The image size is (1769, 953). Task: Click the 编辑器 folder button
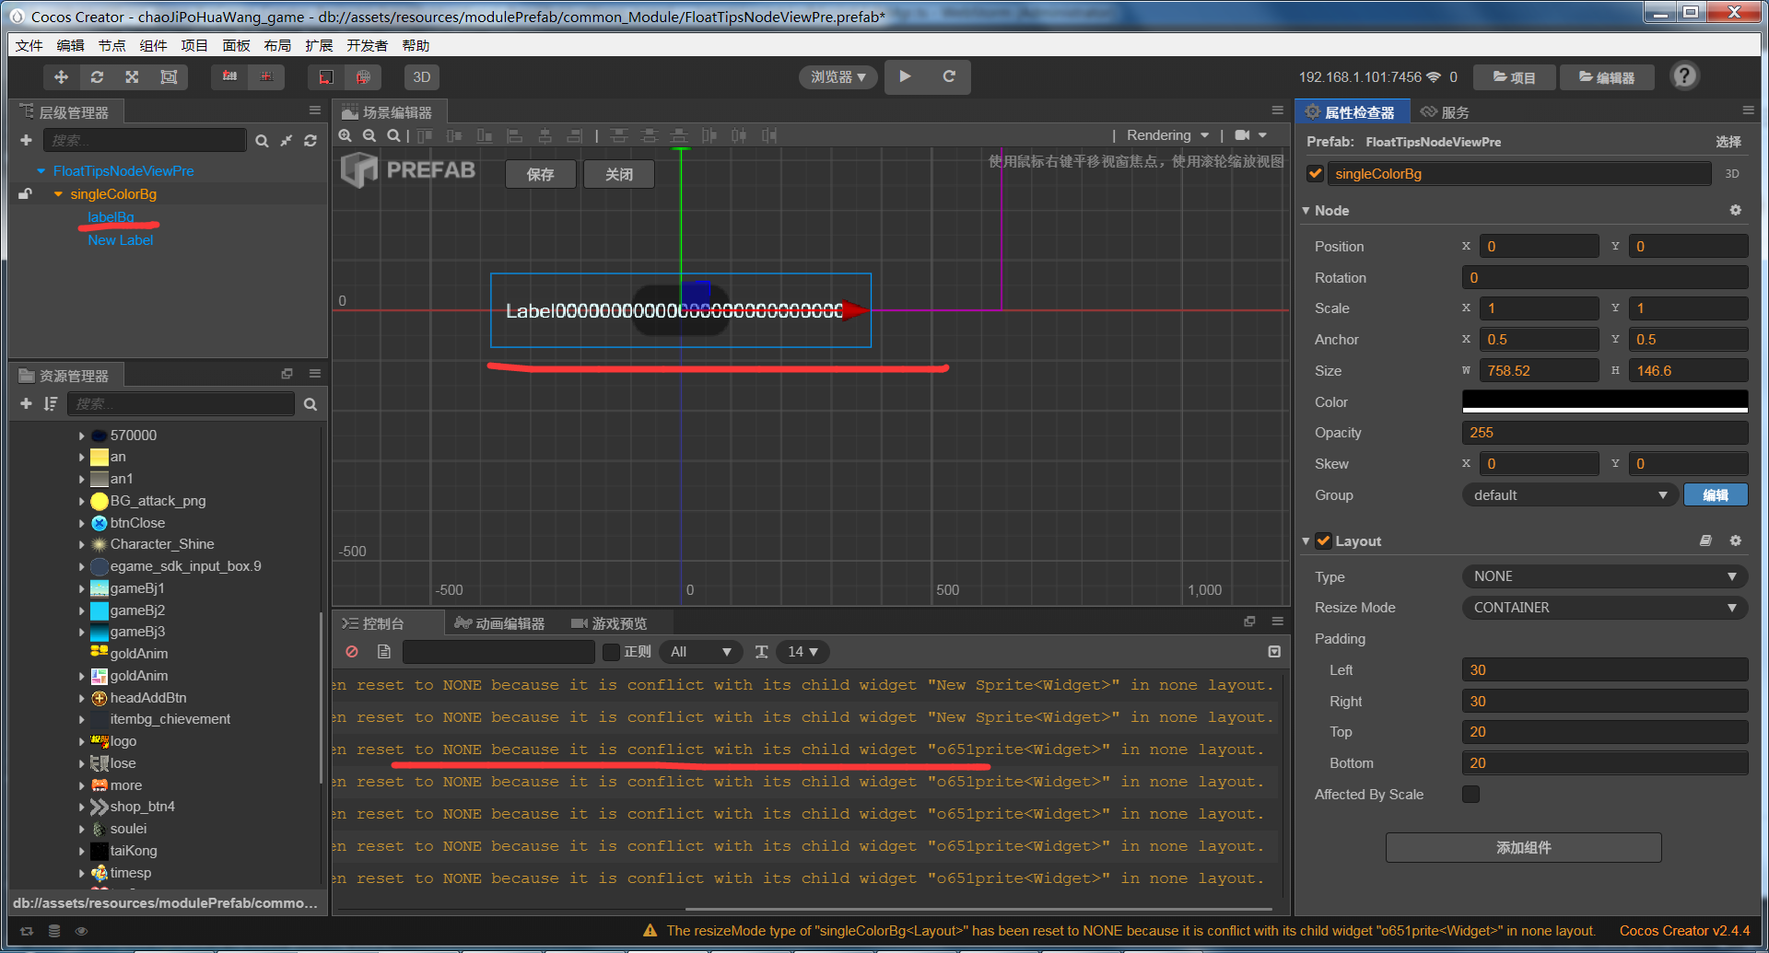1607,77
